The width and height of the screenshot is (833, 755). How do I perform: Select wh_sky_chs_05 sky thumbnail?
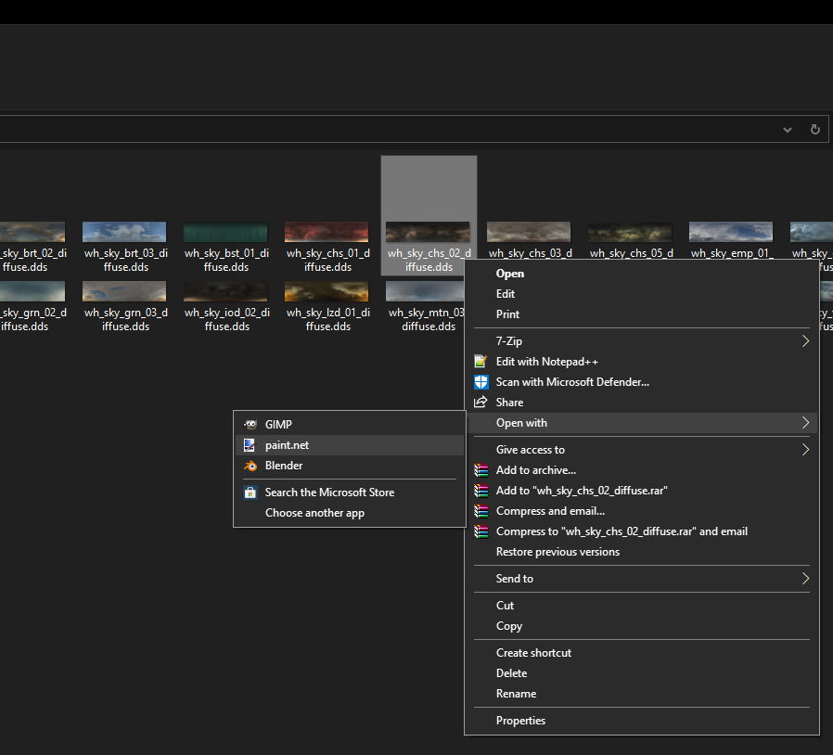(630, 232)
